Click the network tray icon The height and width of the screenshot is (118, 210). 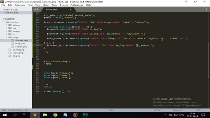[x=176, y=115]
